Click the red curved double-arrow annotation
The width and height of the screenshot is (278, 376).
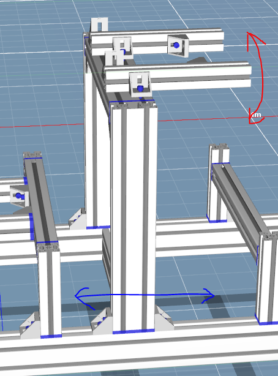[257, 78]
